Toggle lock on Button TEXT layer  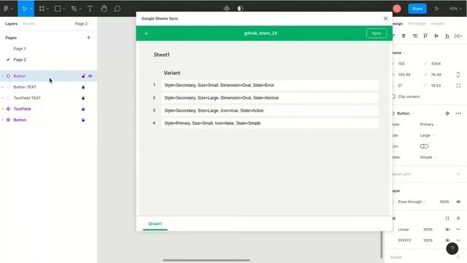83,87
